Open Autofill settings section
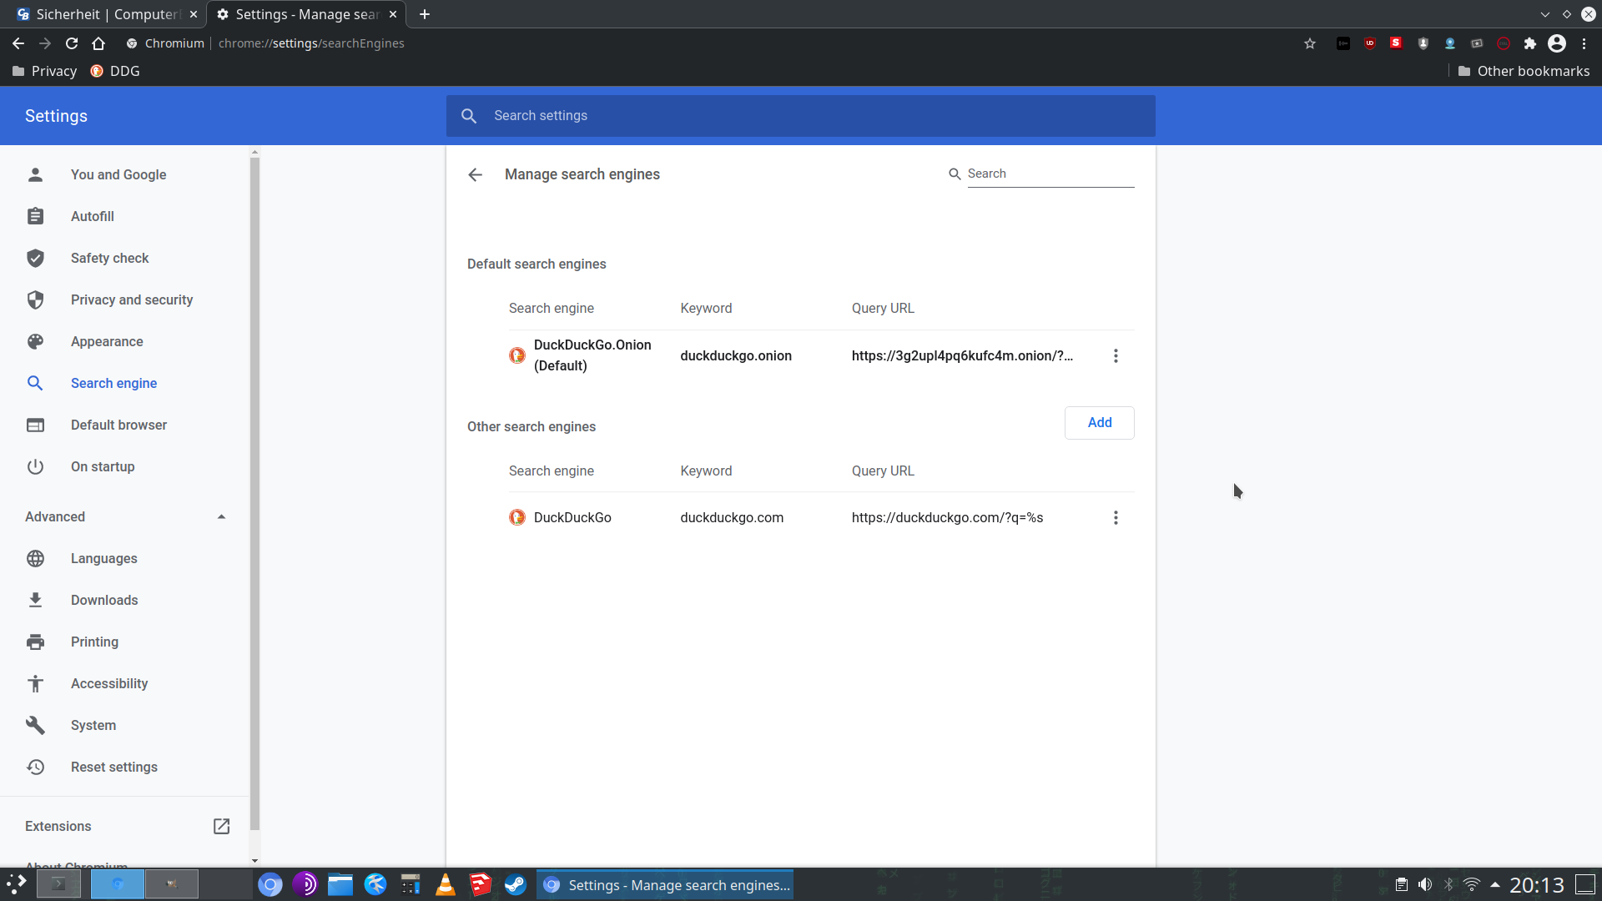 [x=93, y=216]
